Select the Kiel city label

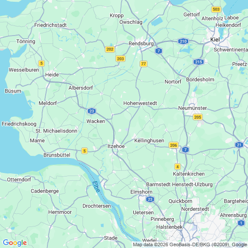coord(215,40)
